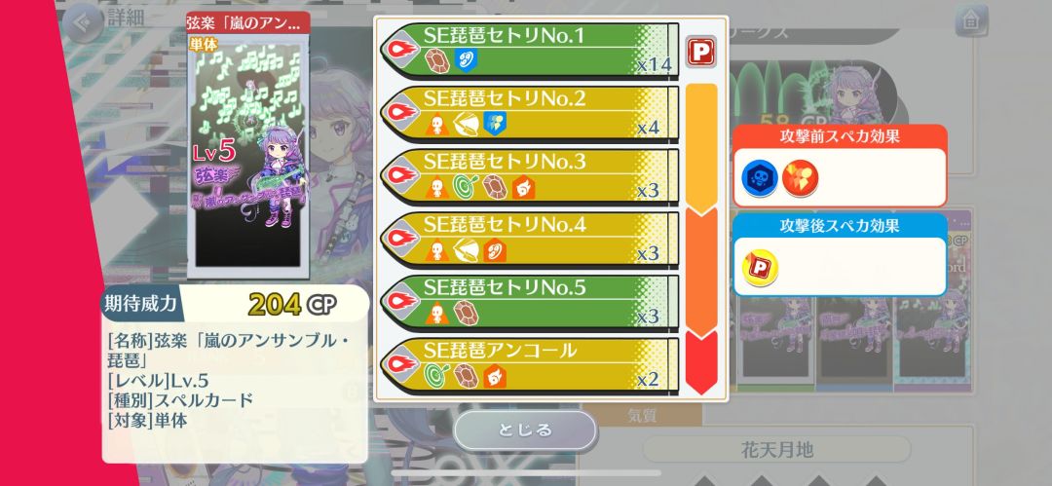Tap the red P power icon beside bullet list
The width and height of the screenshot is (1052, 486).
[701, 52]
